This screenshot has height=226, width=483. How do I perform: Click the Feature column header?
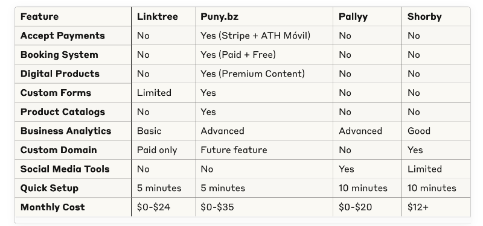tap(39, 17)
